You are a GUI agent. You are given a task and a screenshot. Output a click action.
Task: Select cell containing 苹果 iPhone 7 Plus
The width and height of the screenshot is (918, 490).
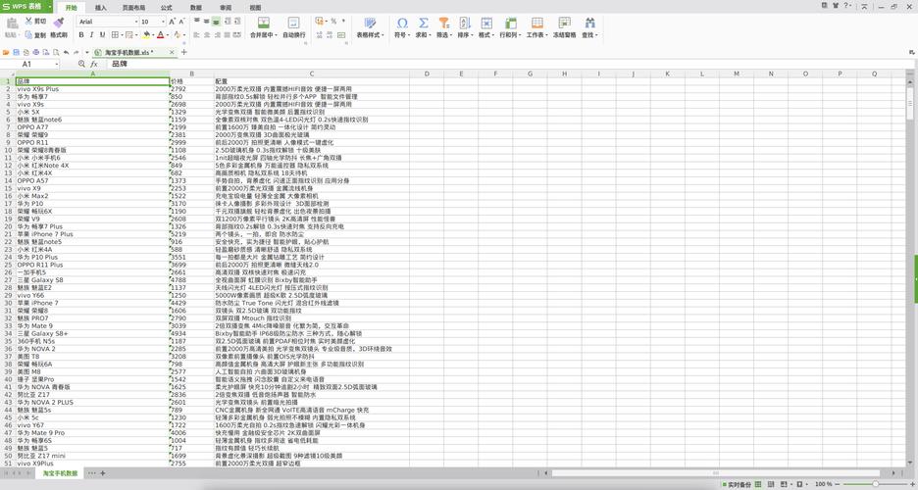point(92,234)
